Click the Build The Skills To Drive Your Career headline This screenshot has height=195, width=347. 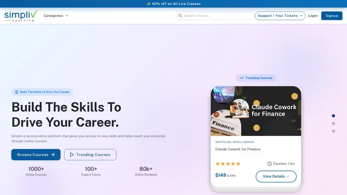[66, 115]
